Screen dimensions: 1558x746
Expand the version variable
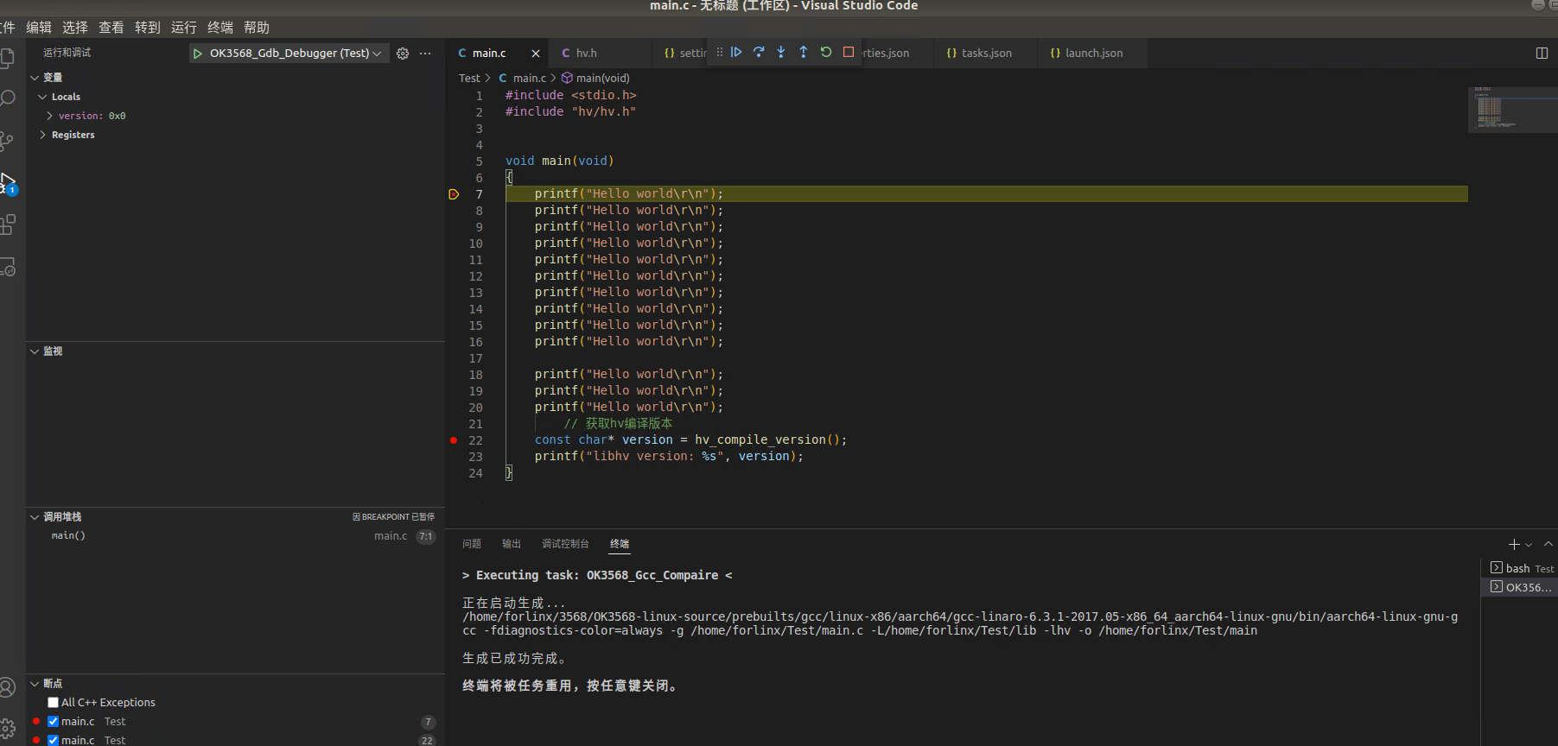(49, 116)
